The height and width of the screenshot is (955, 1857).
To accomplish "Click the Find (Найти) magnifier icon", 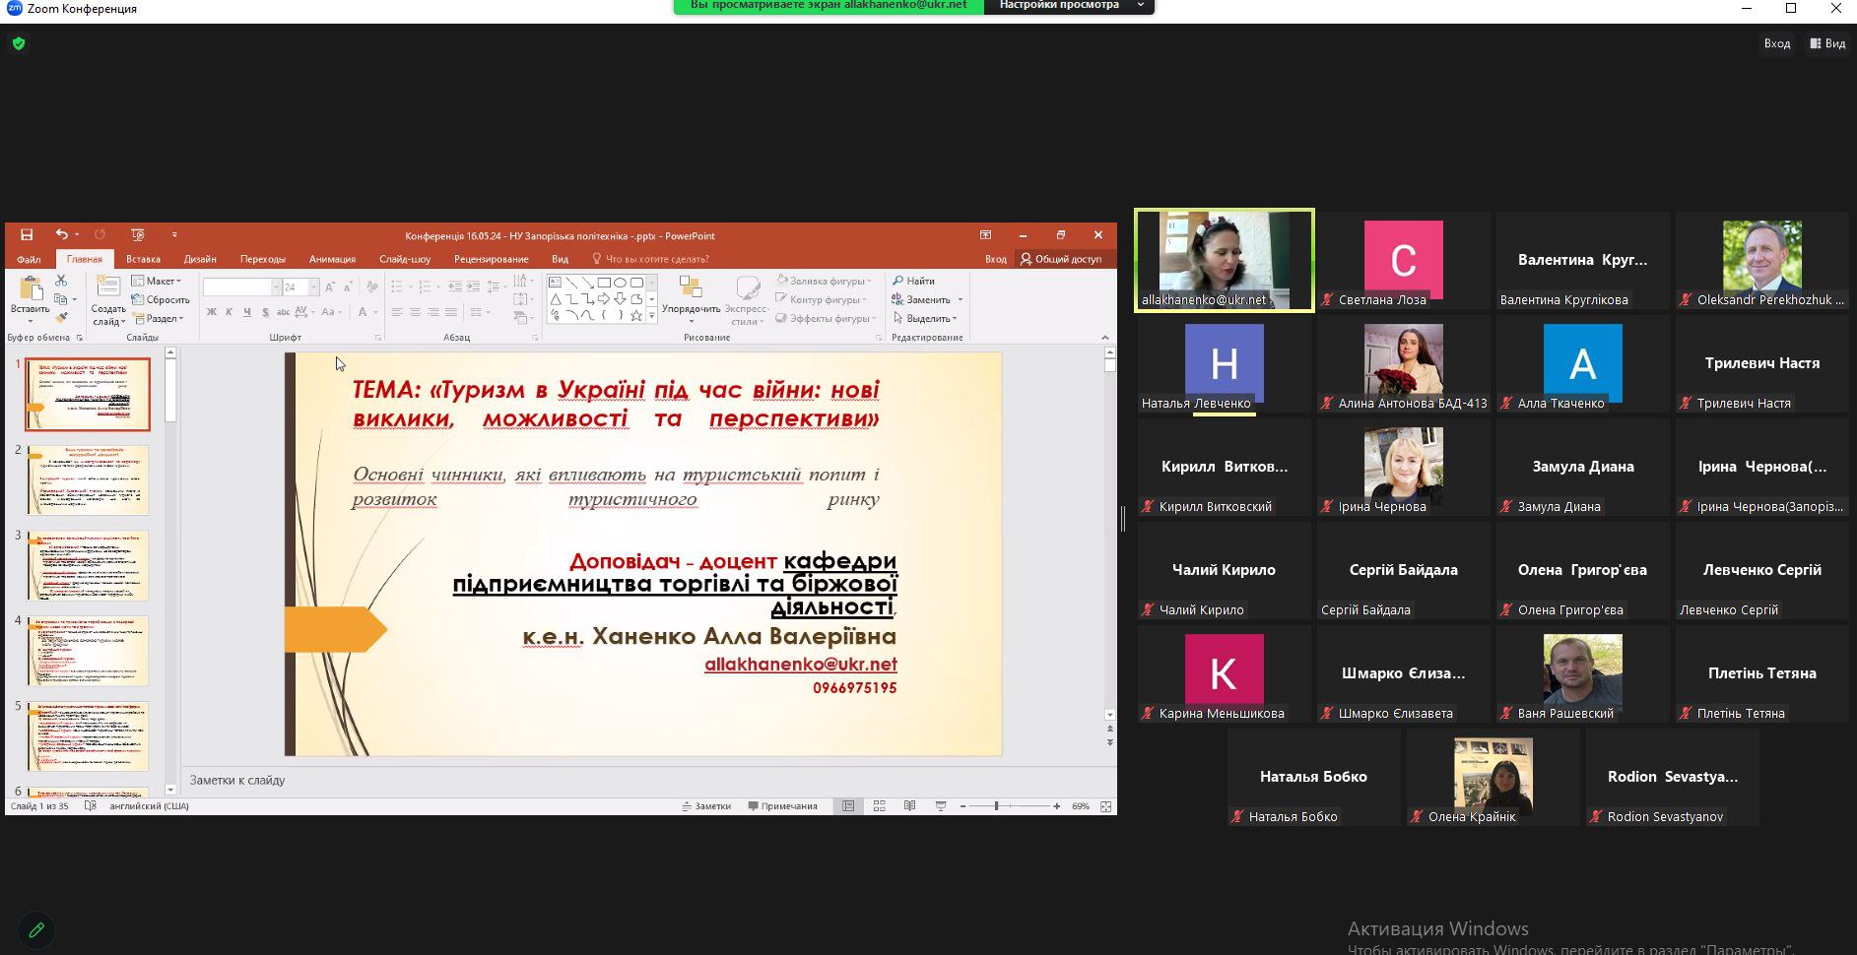I will click(x=897, y=282).
